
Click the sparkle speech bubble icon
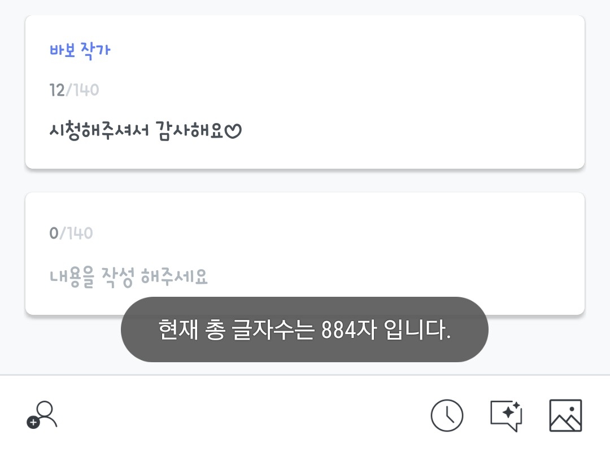pos(506,416)
